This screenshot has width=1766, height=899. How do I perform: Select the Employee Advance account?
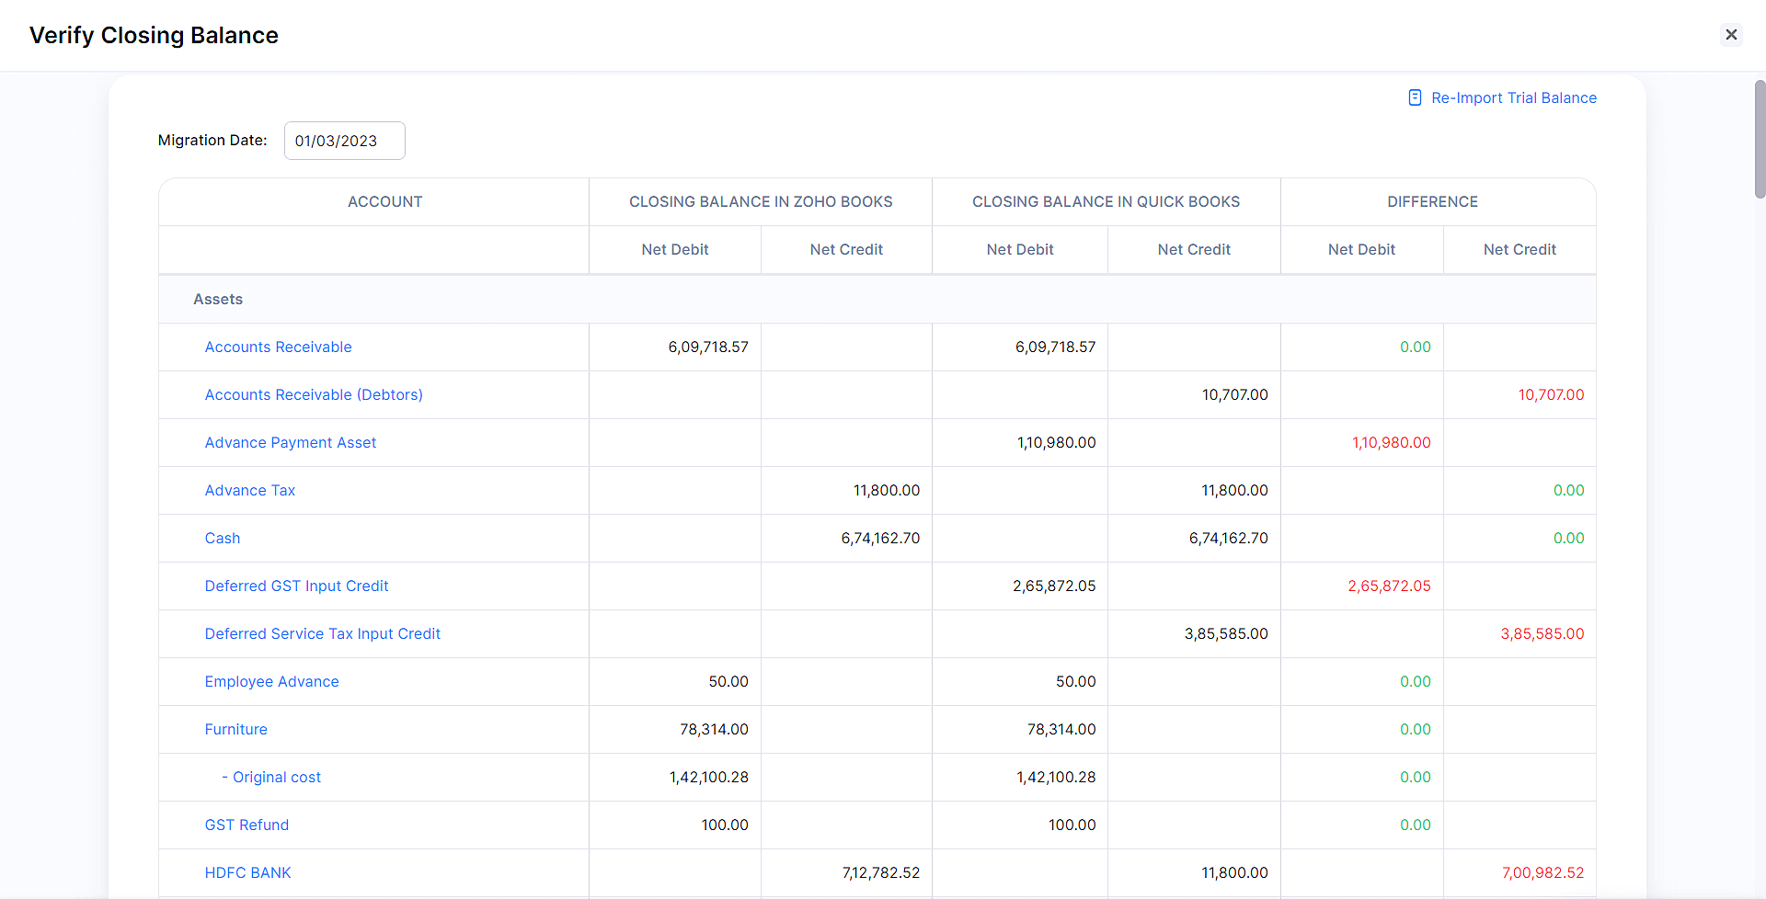271,681
